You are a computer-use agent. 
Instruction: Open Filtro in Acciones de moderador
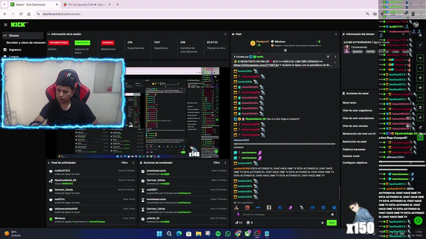(217, 163)
